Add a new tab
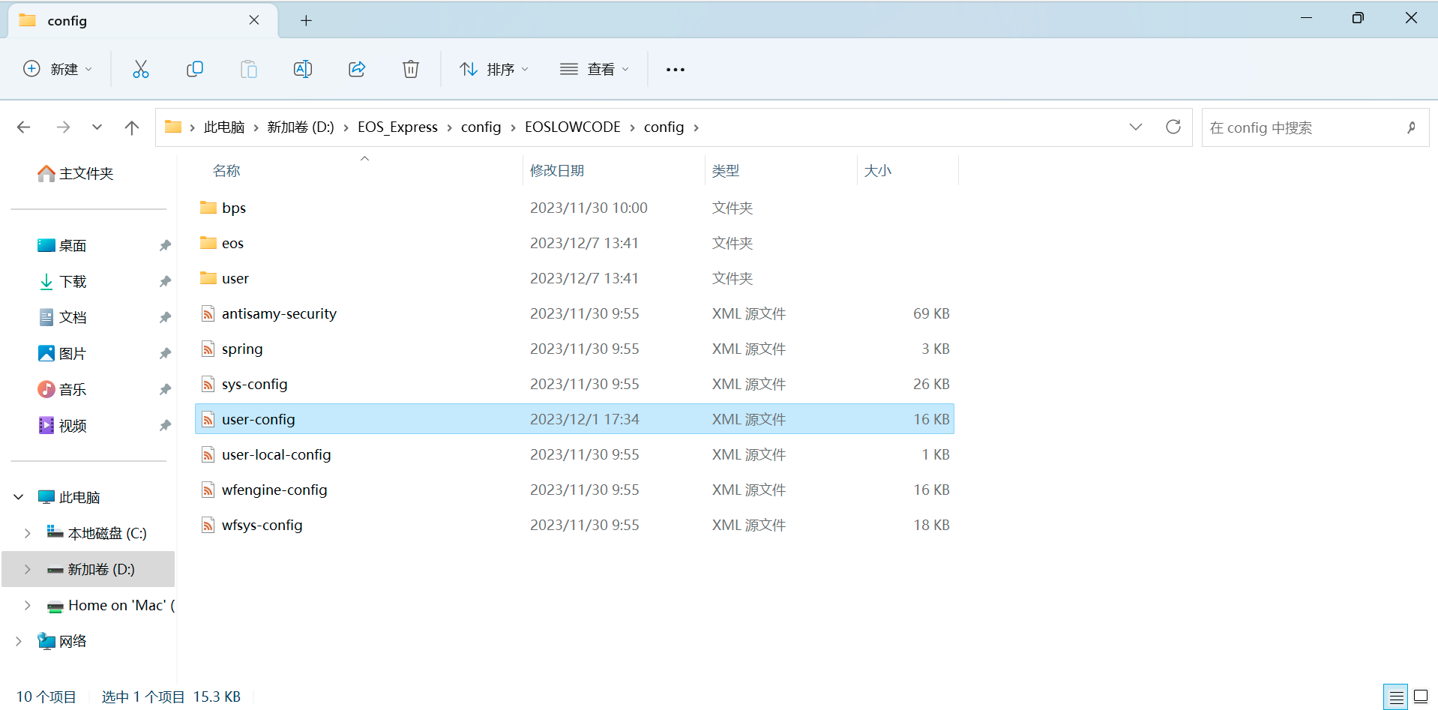1438x710 pixels. coord(306,20)
